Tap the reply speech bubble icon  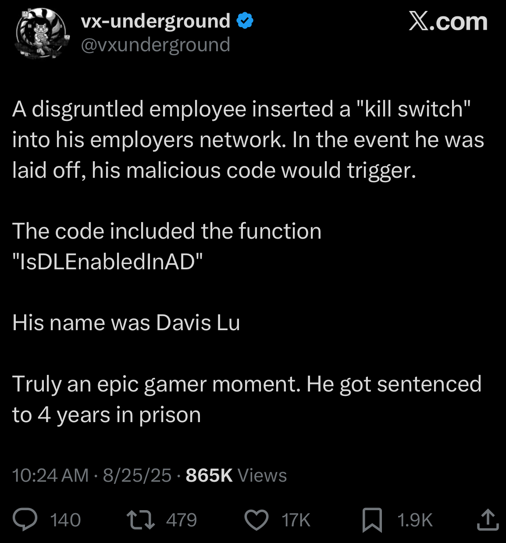pos(25,520)
